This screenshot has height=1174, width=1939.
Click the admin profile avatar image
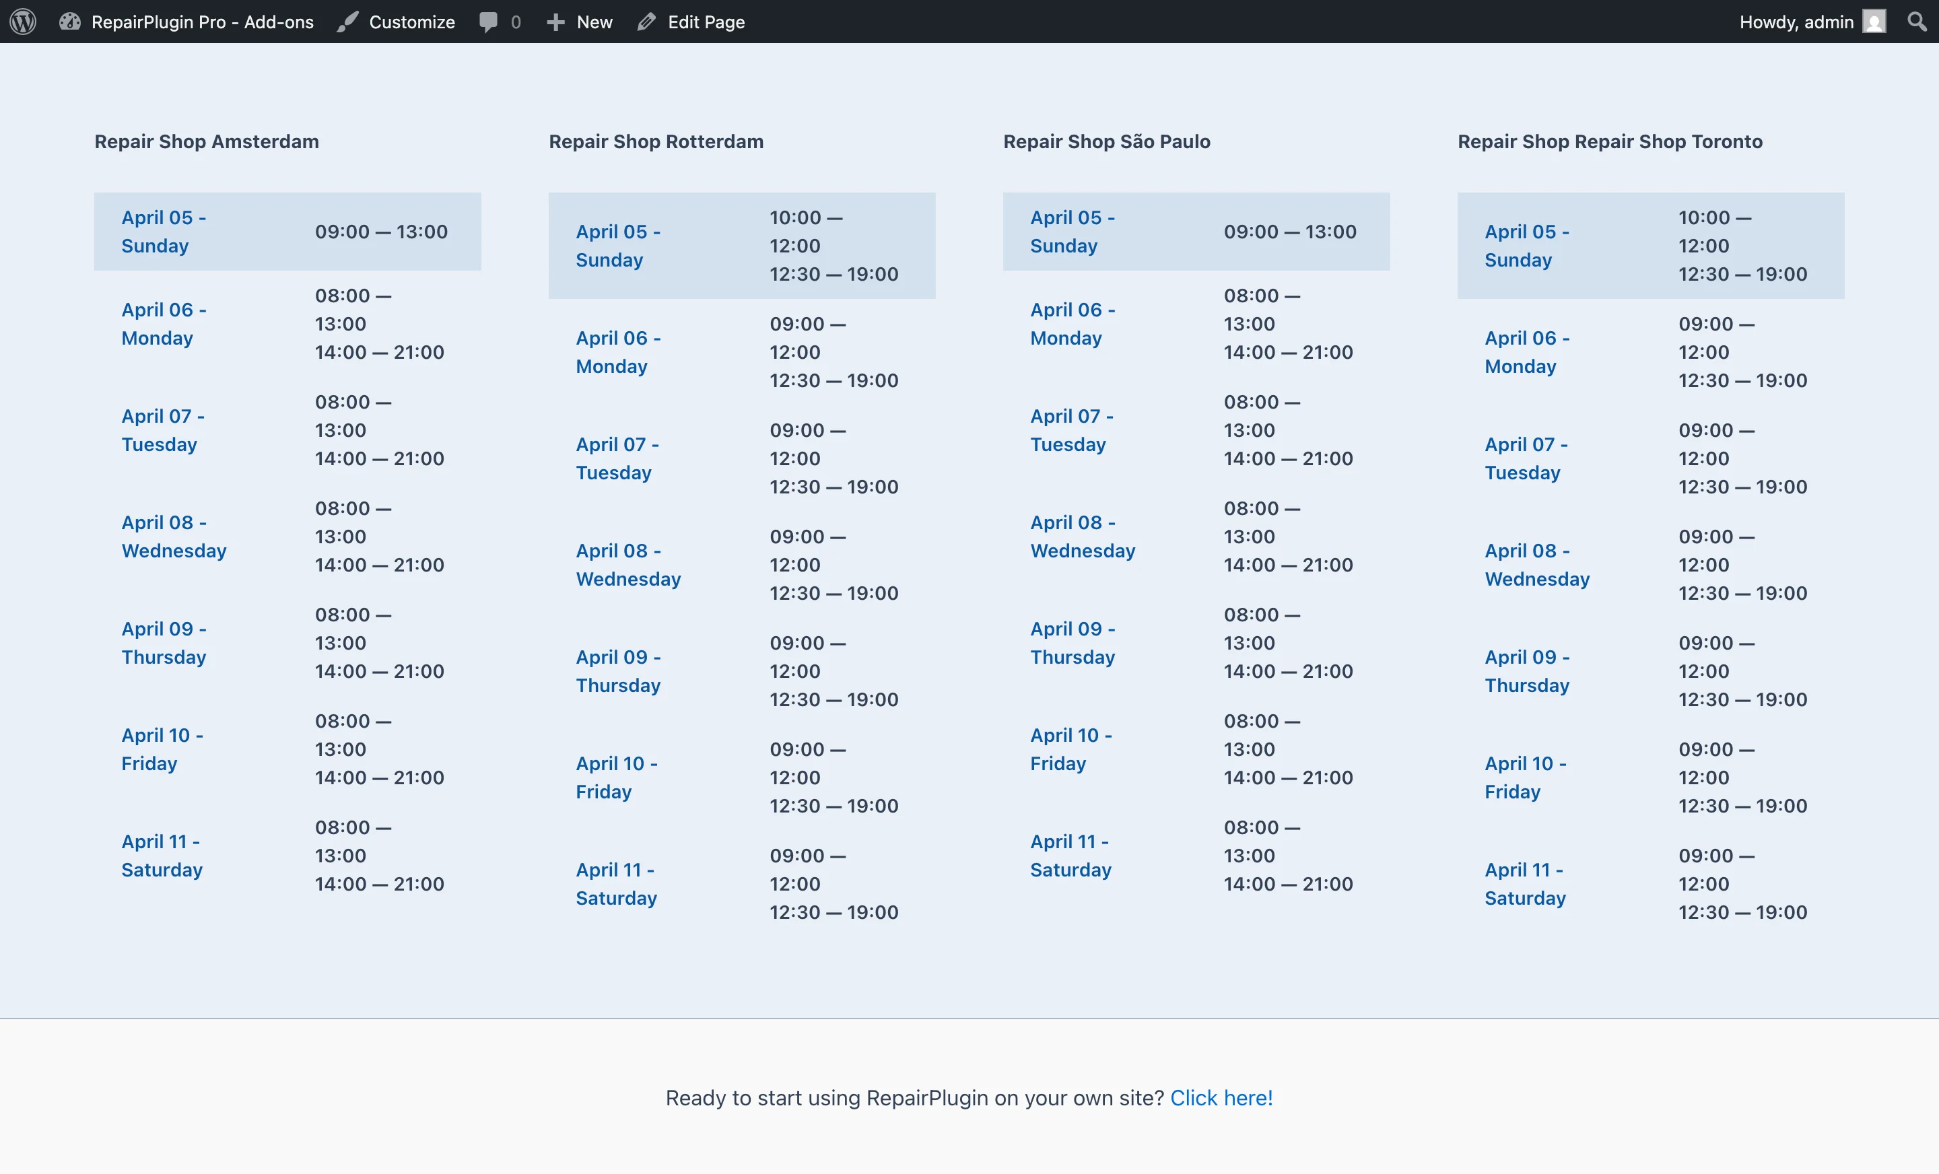(x=1874, y=22)
